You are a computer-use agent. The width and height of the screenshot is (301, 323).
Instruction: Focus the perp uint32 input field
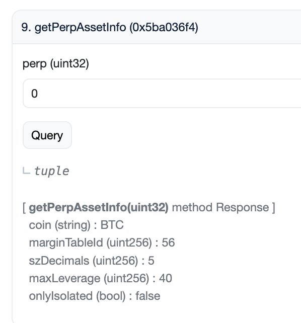coord(162,93)
